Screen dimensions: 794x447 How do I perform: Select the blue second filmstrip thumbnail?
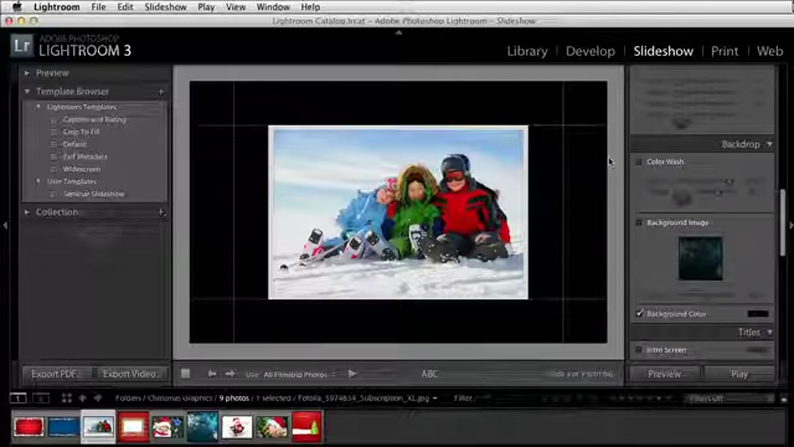click(x=64, y=427)
